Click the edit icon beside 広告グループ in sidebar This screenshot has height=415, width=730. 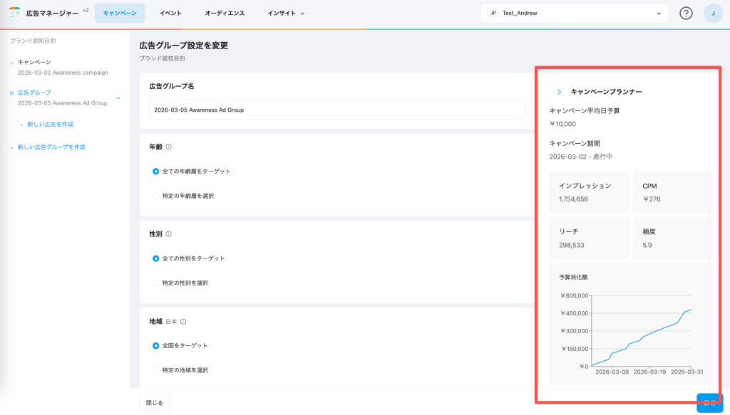(x=12, y=93)
